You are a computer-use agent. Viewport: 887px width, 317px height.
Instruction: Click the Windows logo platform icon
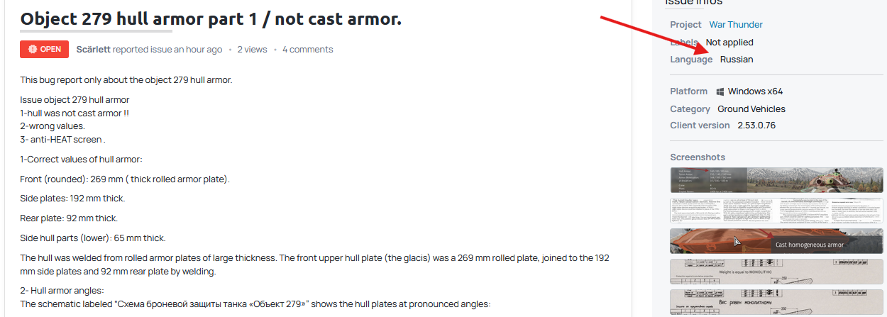pyautogui.click(x=720, y=91)
